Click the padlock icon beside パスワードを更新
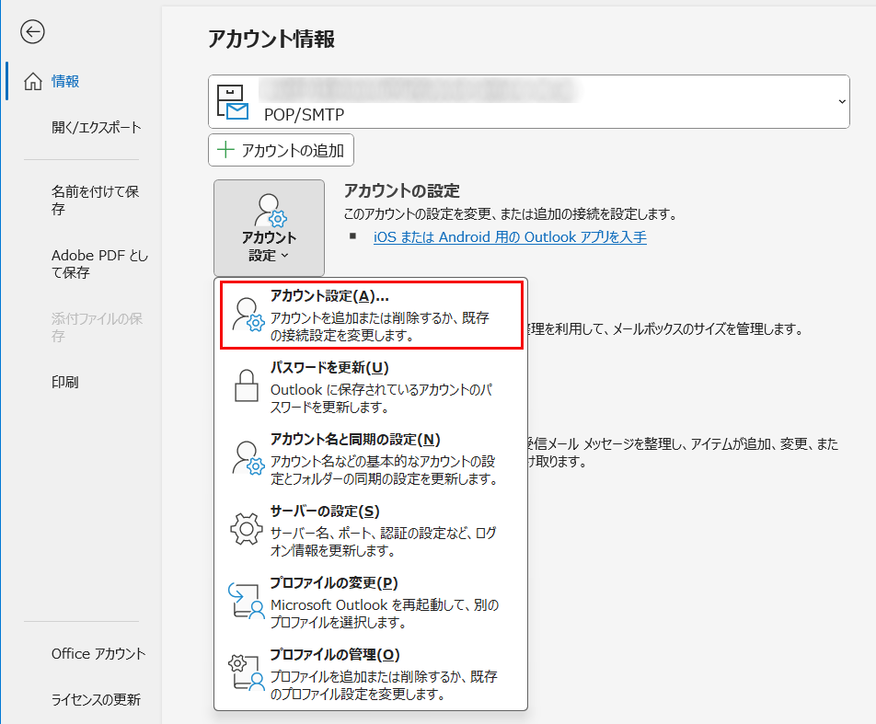 (246, 385)
